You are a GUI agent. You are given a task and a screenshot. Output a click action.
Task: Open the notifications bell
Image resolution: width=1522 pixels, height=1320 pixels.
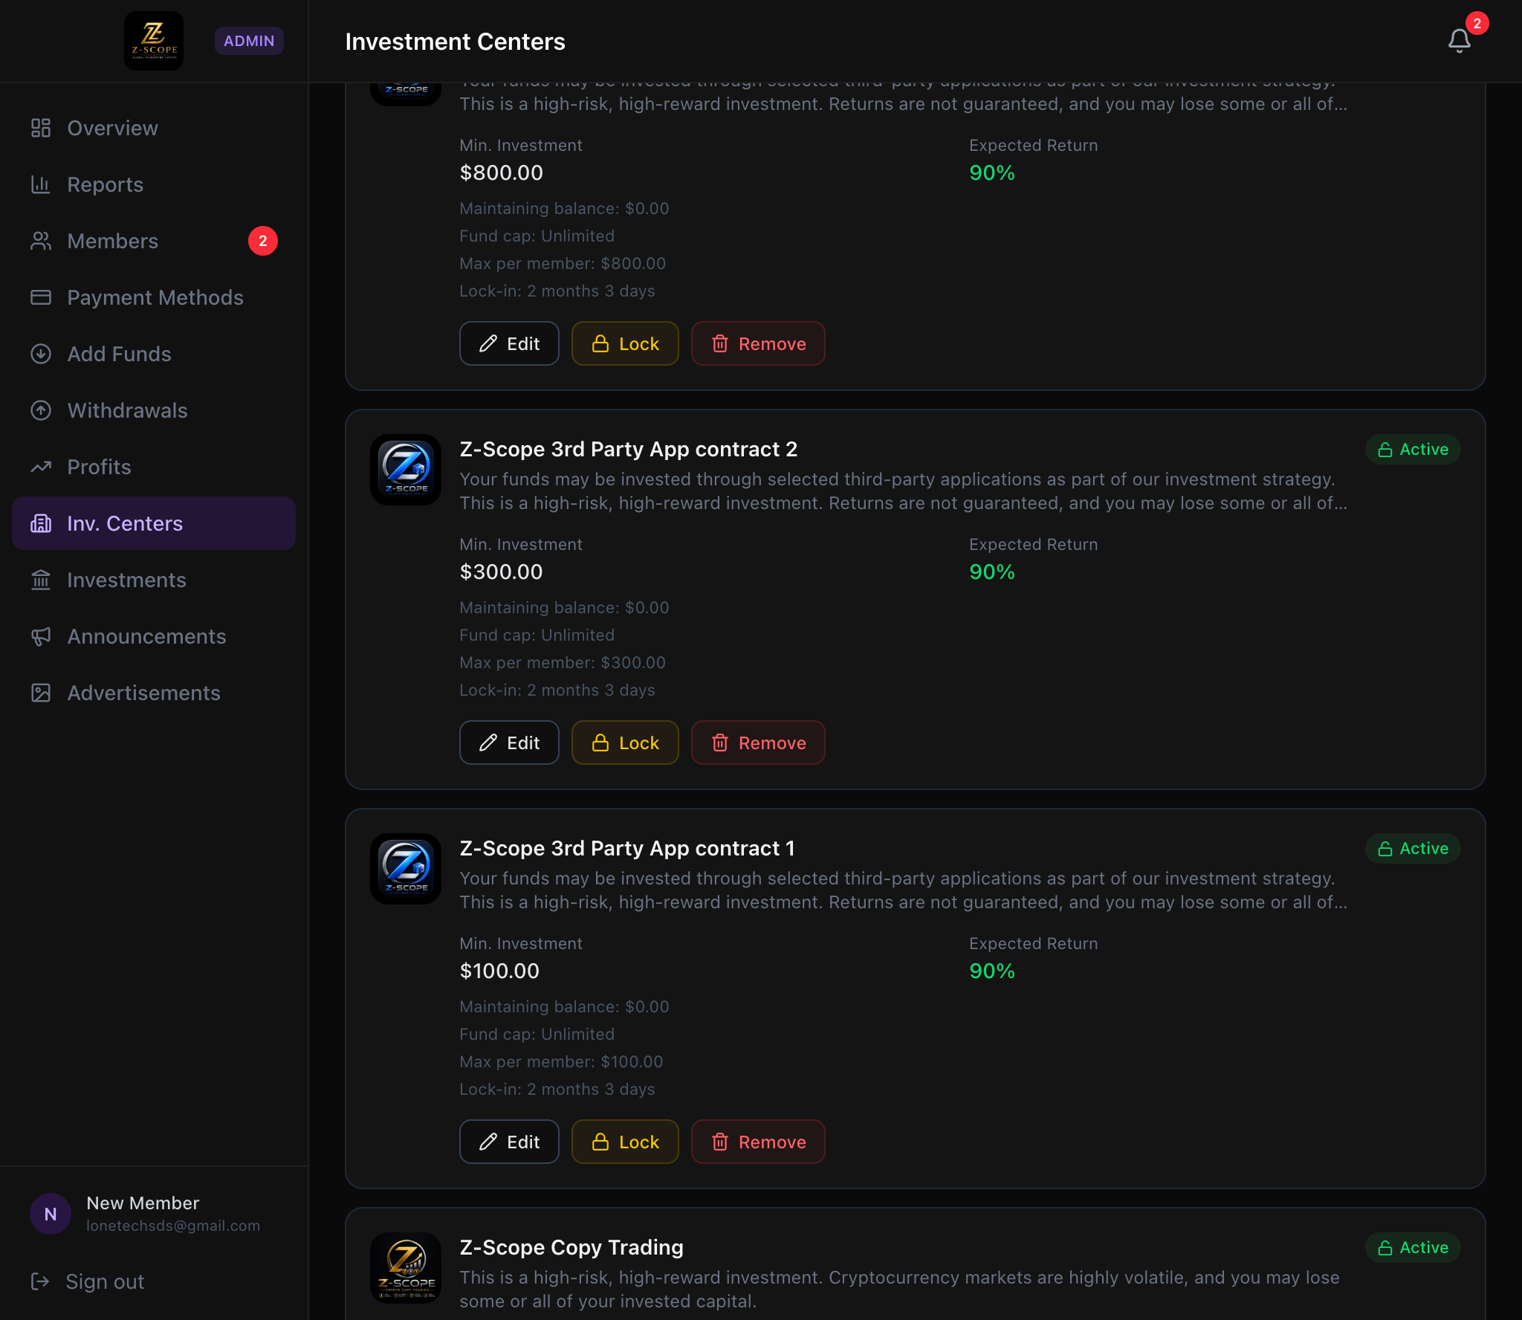[x=1460, y=41]
